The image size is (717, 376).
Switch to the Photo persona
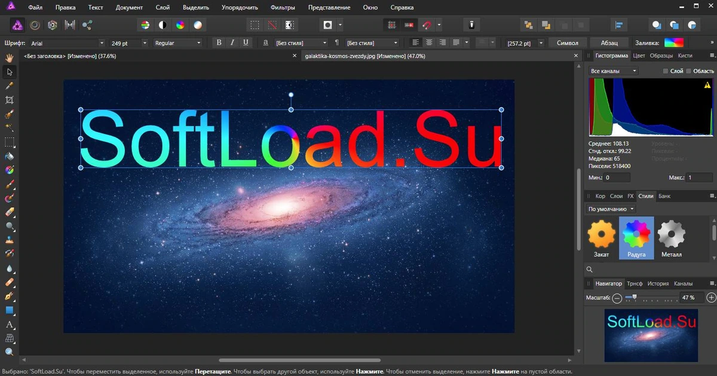tap(17, 25)
